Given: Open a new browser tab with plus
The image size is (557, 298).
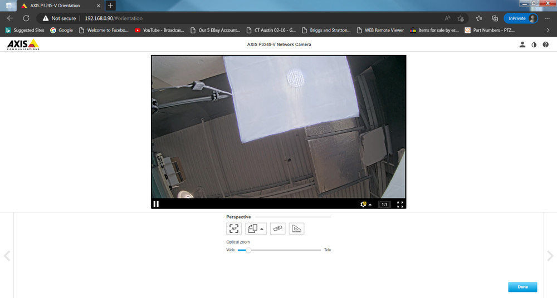Looking at the screenshot, I should pyautogui.click(x=110, y=6).
